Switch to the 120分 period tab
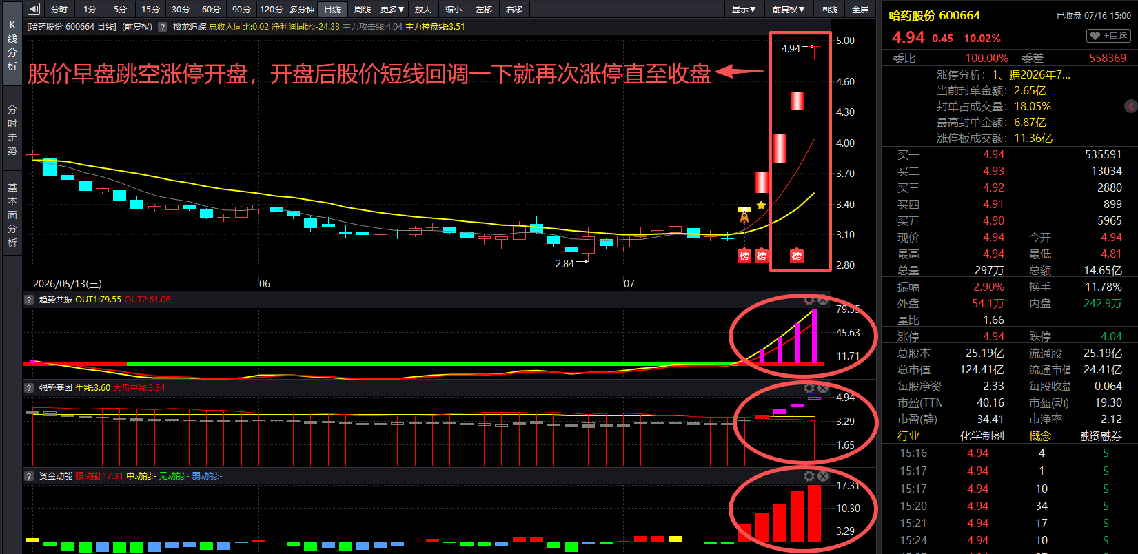Image resolution: width=1138 pixels, height=554 pixels. click(x=272, y=9)
